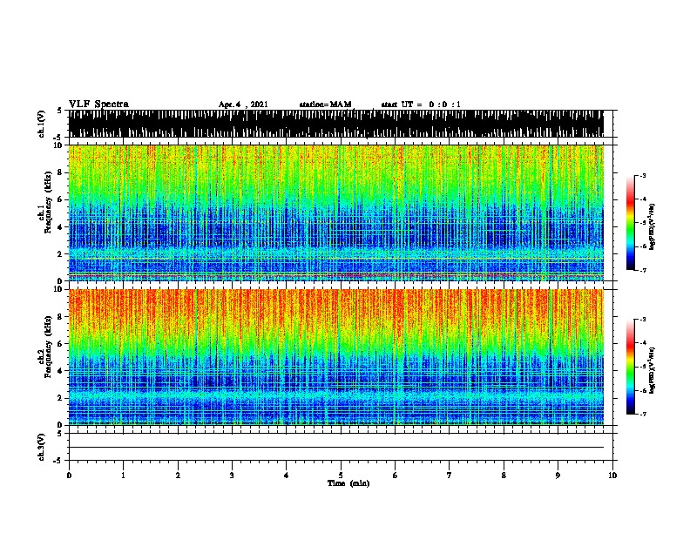Click the log(PSD) label beside ch.1 color bar
The height and width of the screenshot is (533, 690).
click(653, 227)
